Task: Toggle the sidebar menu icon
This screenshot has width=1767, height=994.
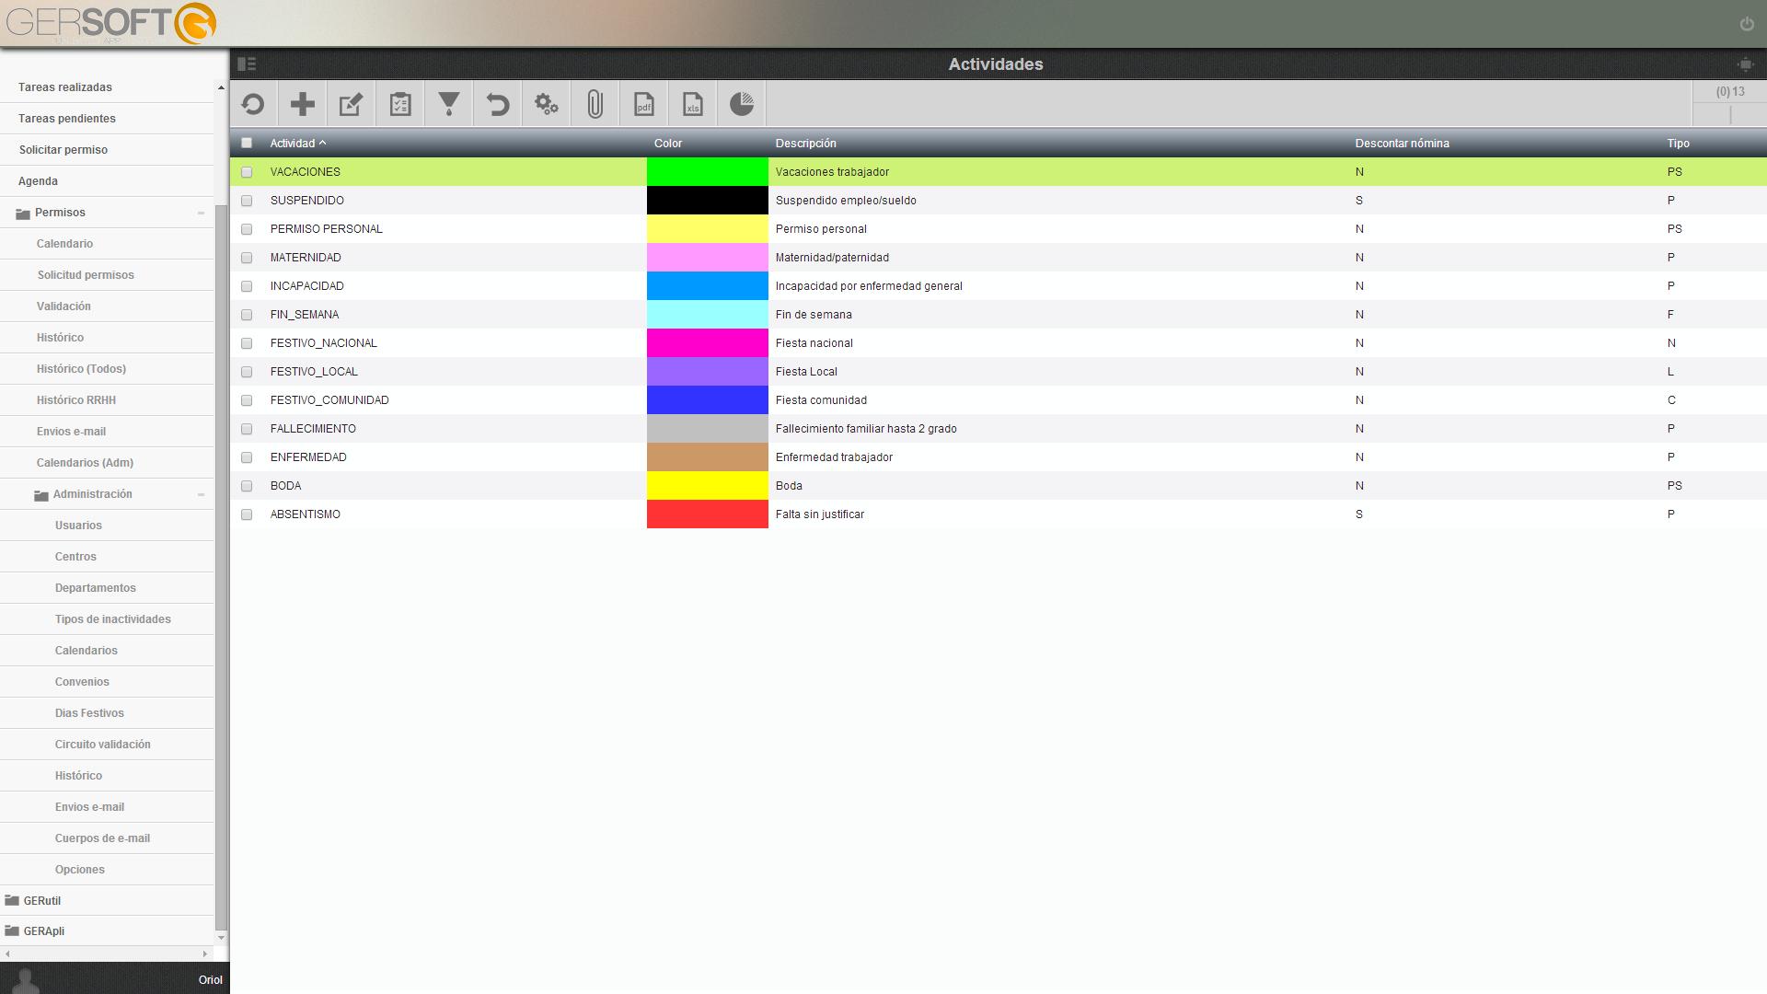Action: pyautogui.click(x=247, y=64)
